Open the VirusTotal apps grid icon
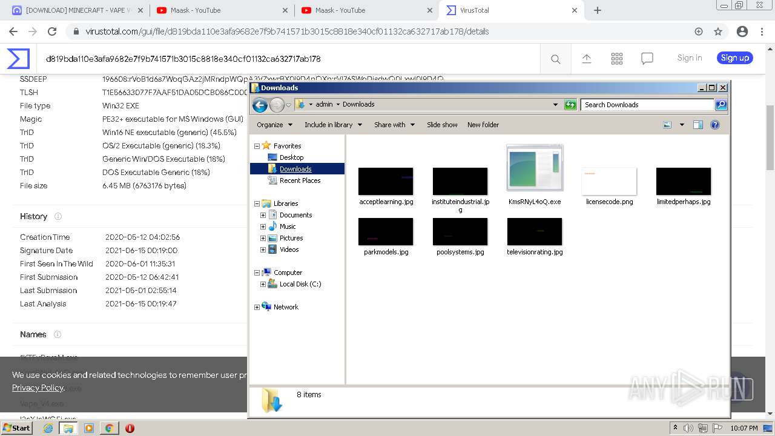 (617, 59)
